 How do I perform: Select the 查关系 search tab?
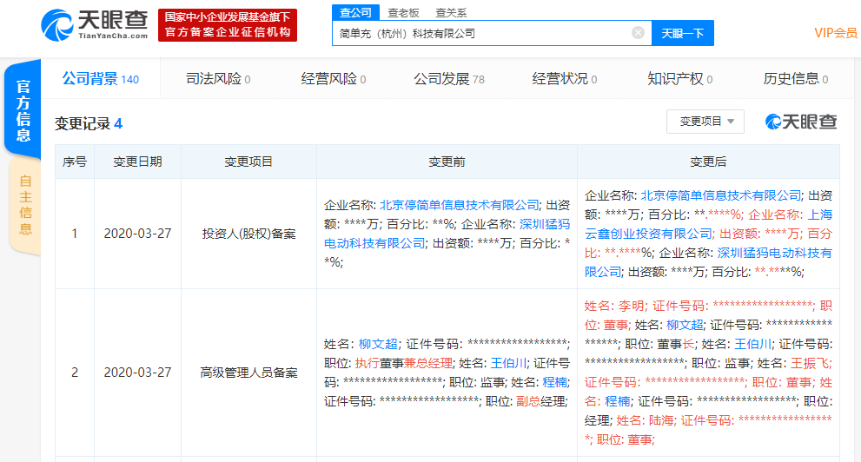451,13
